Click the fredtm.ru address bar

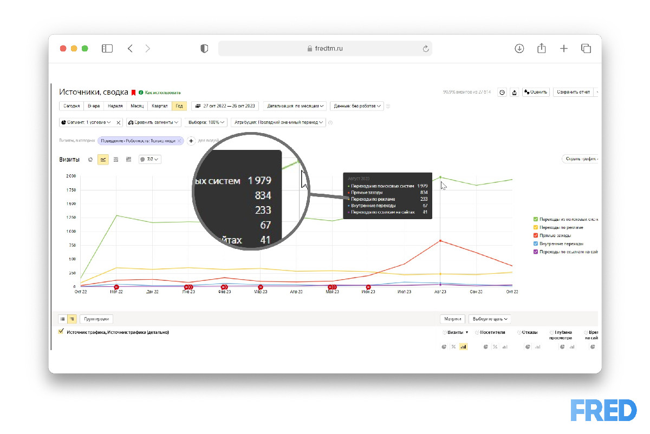[325, 49]
